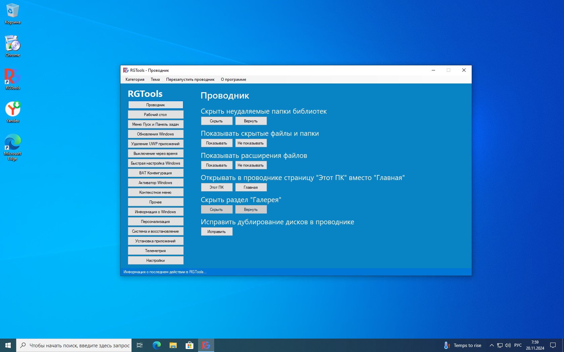The width and height of the screenshot is (564, 352).
Task: Click Скрыть for undeletable library folders
Action: (217, 121)
